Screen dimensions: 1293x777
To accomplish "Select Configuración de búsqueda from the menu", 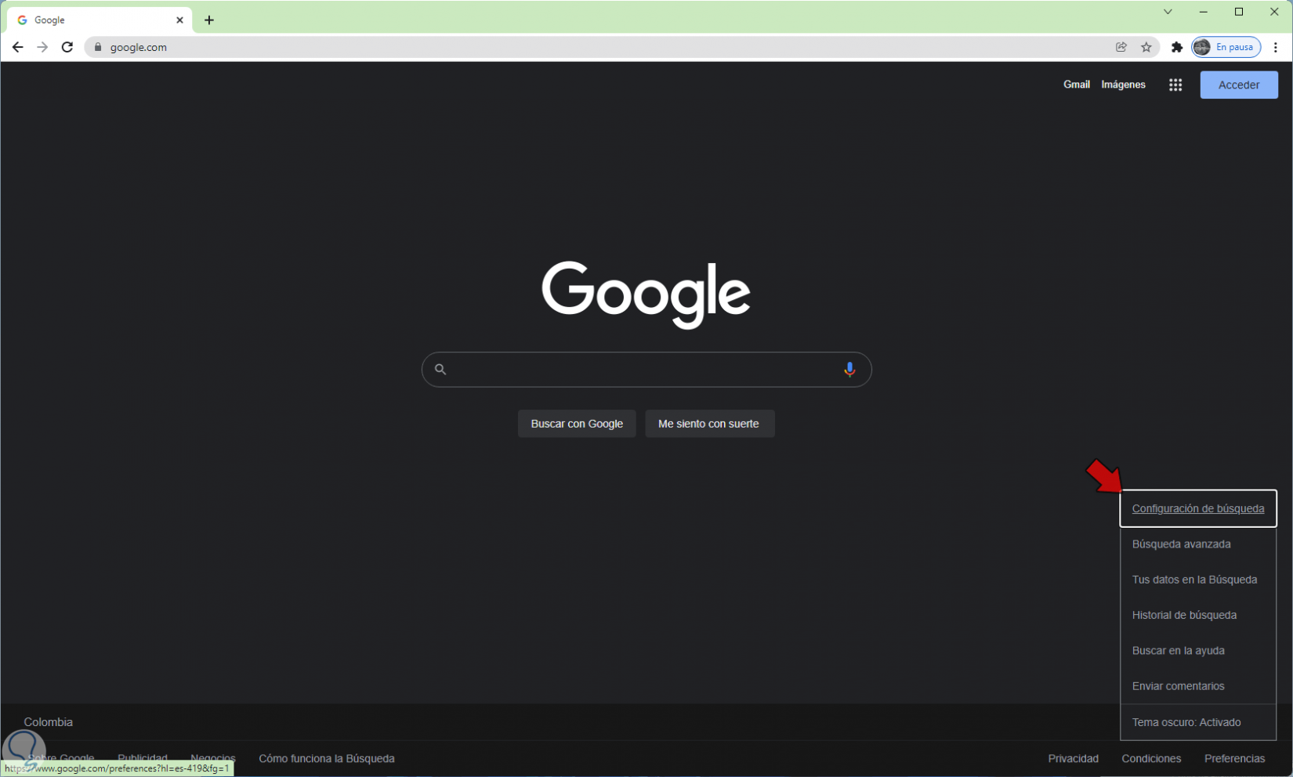I will [1199, 508].
